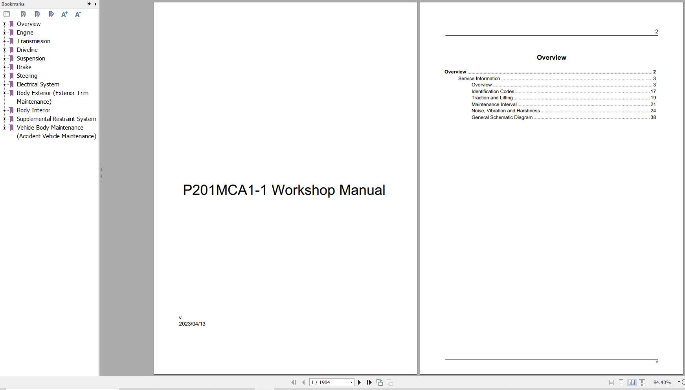Advance to next page with arrow button

pos(360,382)
